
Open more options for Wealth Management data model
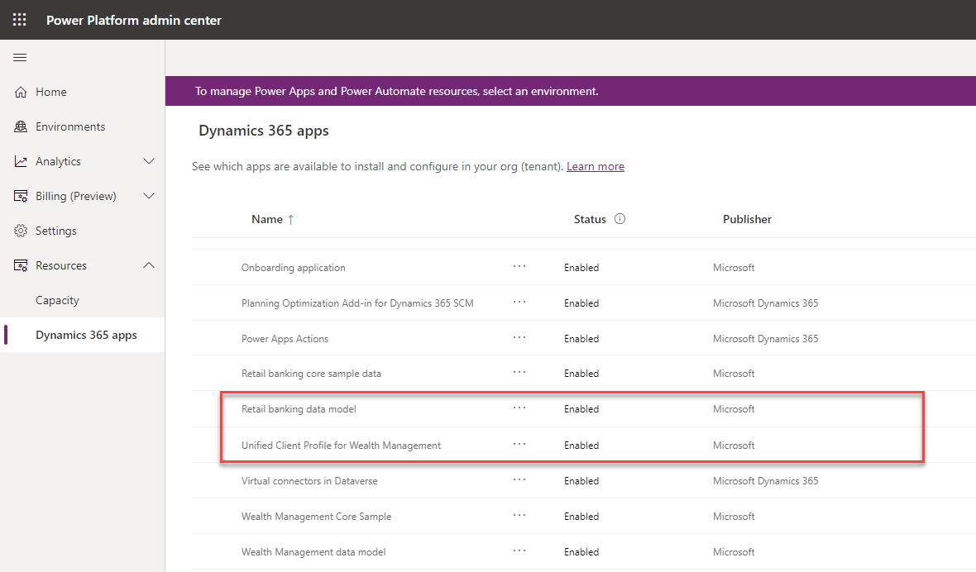point(519,551)
